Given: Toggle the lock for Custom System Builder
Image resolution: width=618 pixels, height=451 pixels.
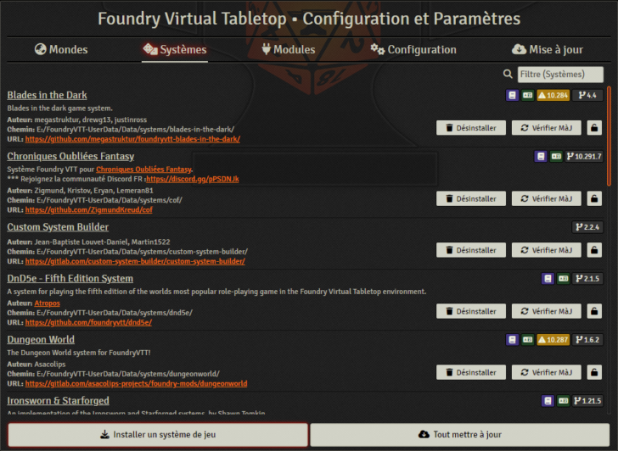Looking at the screenshot, I should (x=594, y=250).
